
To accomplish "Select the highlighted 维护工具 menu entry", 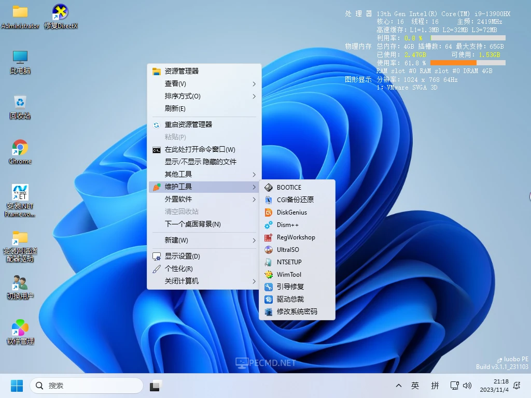I will pos(204,187).
